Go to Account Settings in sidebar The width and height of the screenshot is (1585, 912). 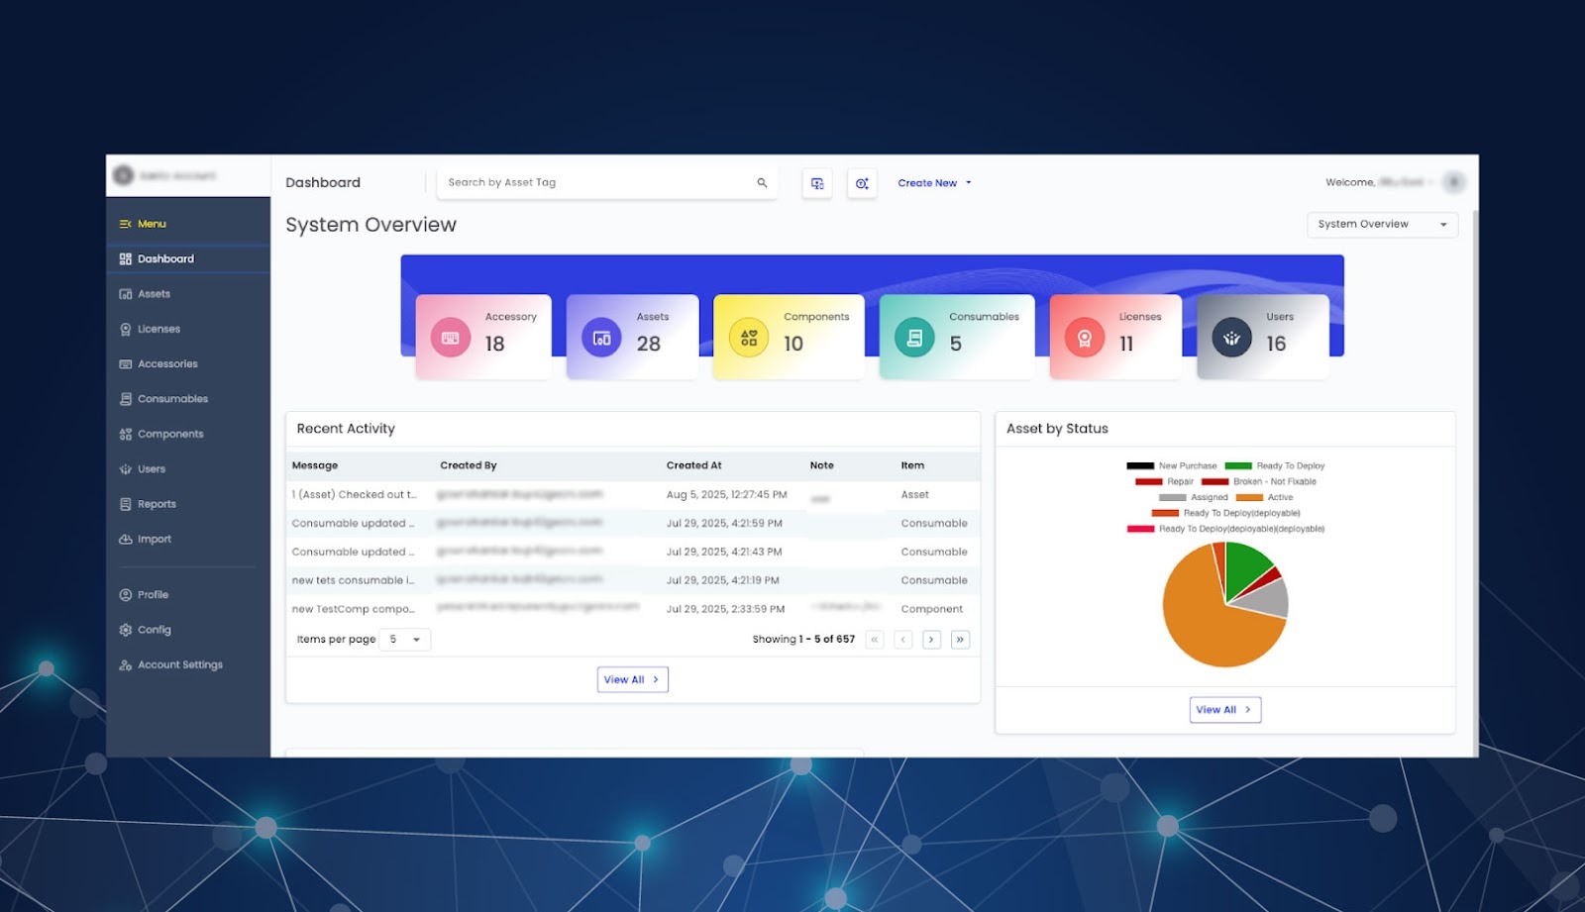(179, 665)
